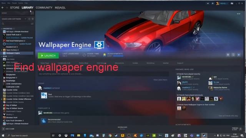Open Chrome on the taskbar
Image resolution: width=246 pixels, height=138 pixels.
click(110, 135)
